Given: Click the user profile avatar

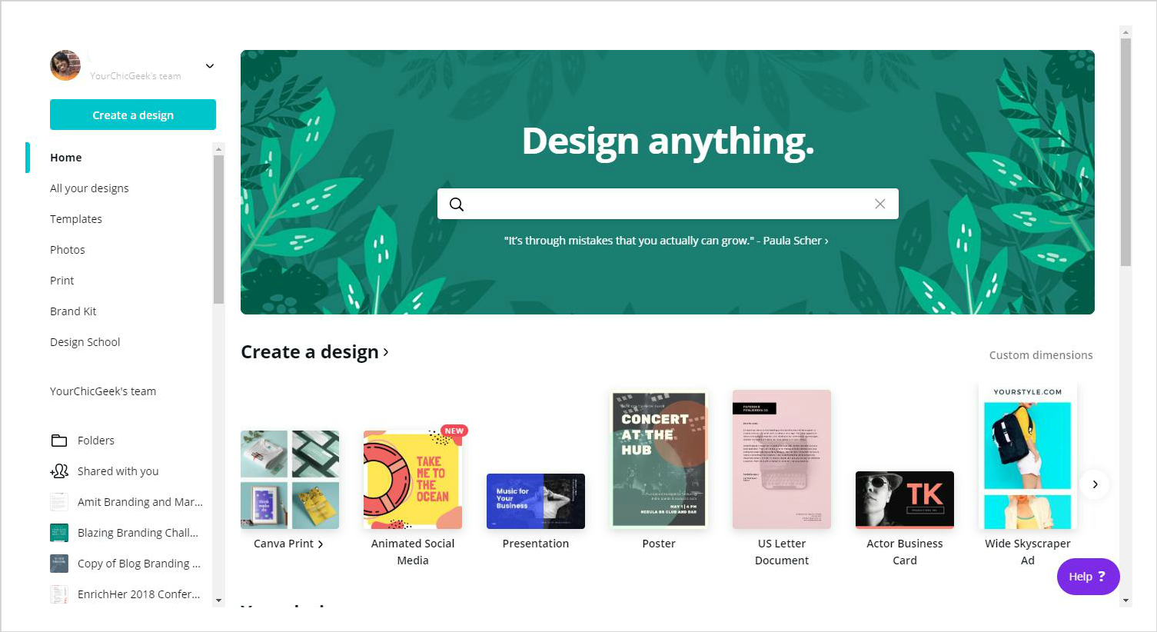Looking at the screenshot, I should click(x=65, y=65).
